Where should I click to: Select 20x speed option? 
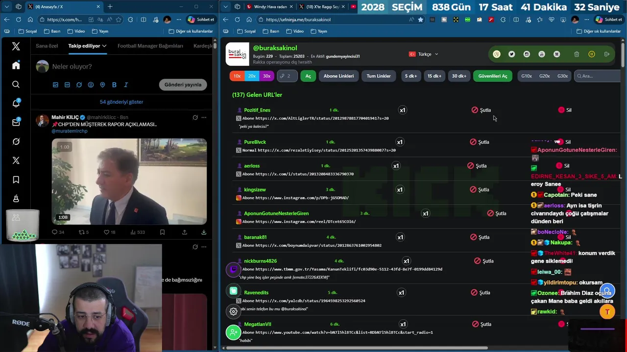[252, 76]
